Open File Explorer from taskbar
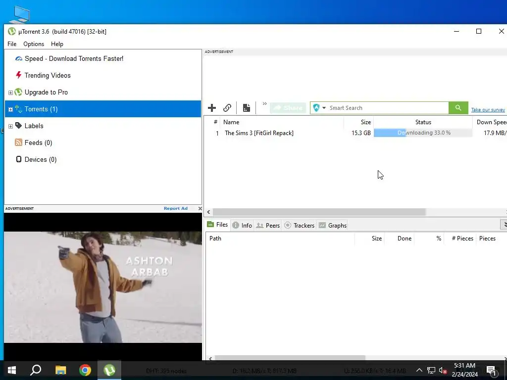Screen dimensions: 507x380 (x=60, y=370)
